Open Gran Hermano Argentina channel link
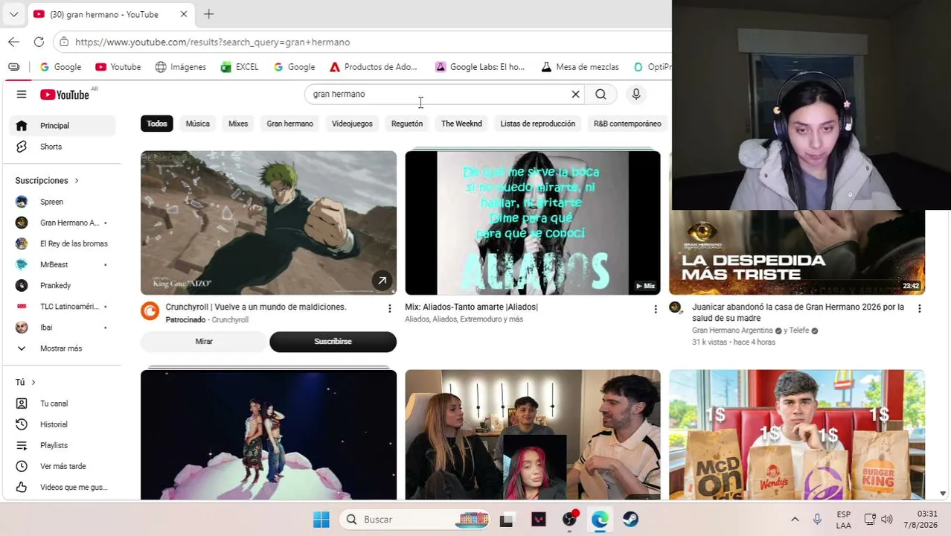This screenshot has width=951, height=536. pos(733,331)
